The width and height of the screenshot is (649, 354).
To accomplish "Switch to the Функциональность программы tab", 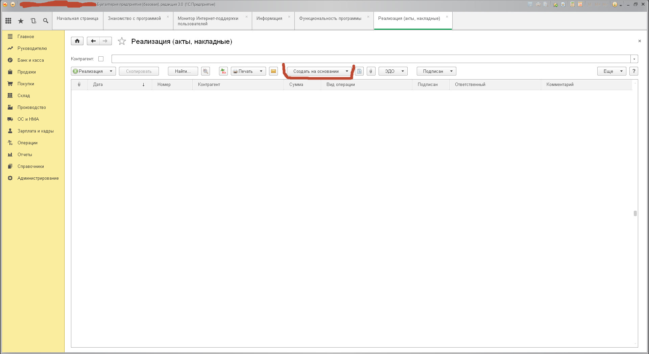I will tap(330, 19).
